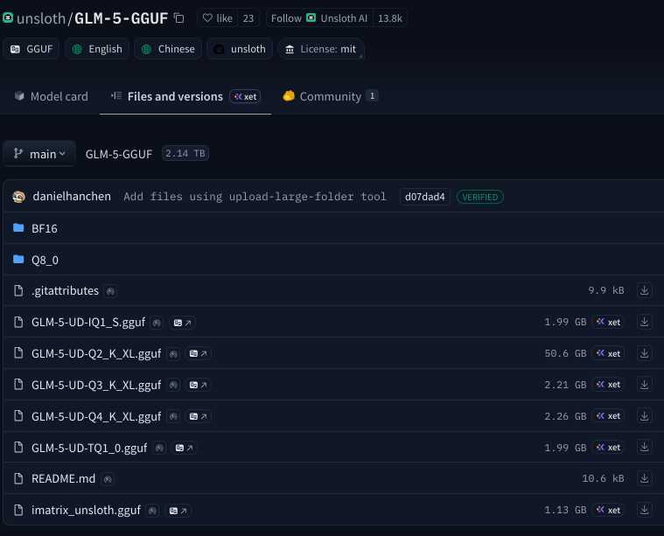664x536 pixels.
Task: Click the xet badge on GLM-5-UD-IQ1_S.gguf row
Action: (x=608, y=322)
